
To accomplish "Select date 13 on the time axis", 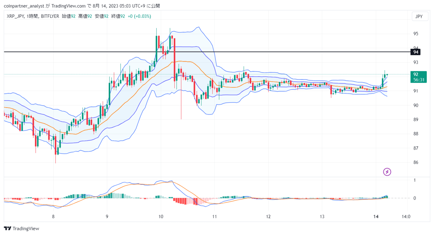I will tap(322, 216).
